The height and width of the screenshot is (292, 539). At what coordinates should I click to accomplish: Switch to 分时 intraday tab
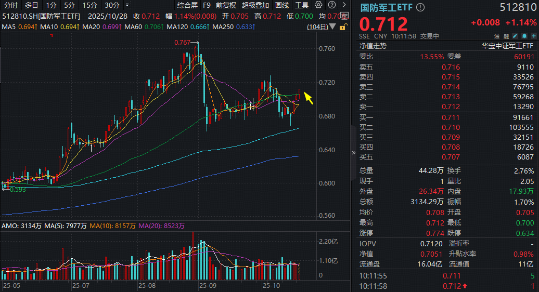click(x=10, y=5)
